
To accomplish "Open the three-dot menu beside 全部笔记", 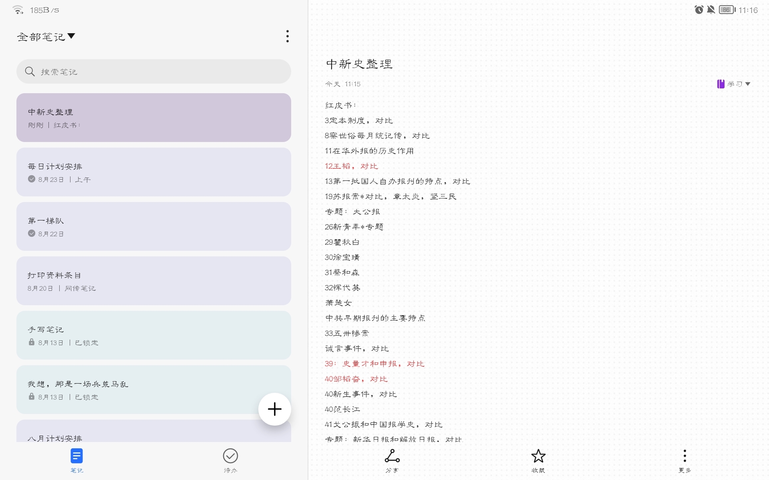I will click(287, 36).
